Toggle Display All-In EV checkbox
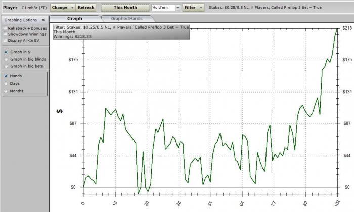Image resolution: width=354 pixels, height=212 pixels. pyautogui.click(x=5, y=40)
